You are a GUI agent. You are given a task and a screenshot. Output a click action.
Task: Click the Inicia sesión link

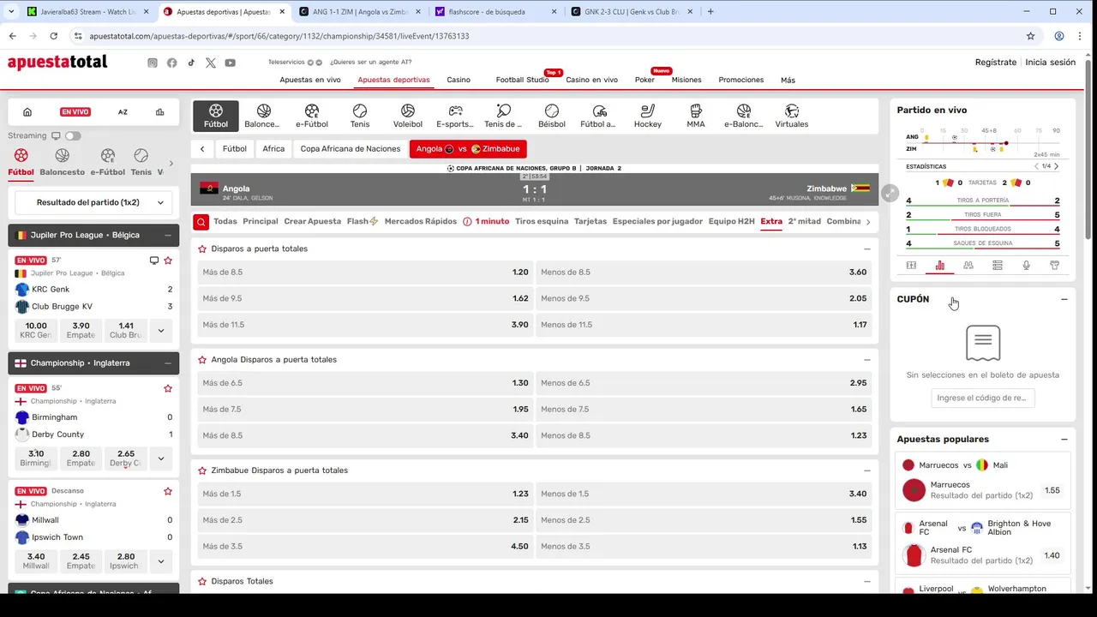tap(1051, 63)
